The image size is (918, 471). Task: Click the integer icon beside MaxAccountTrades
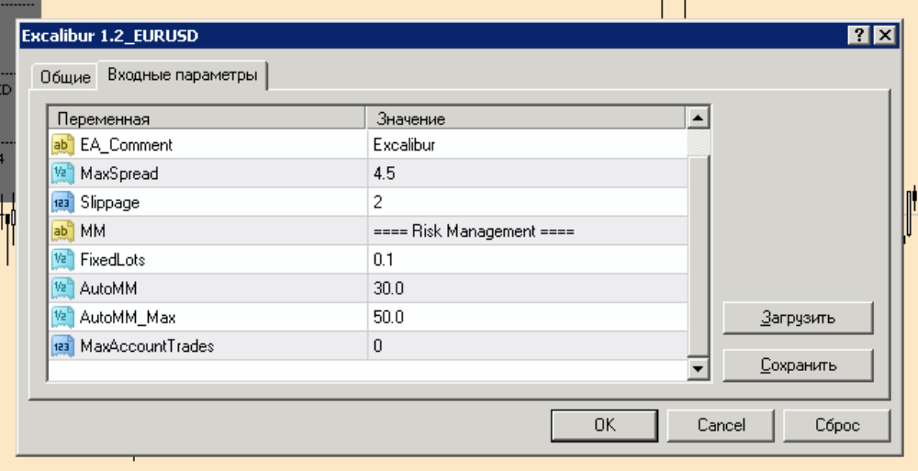pos(62,345)
